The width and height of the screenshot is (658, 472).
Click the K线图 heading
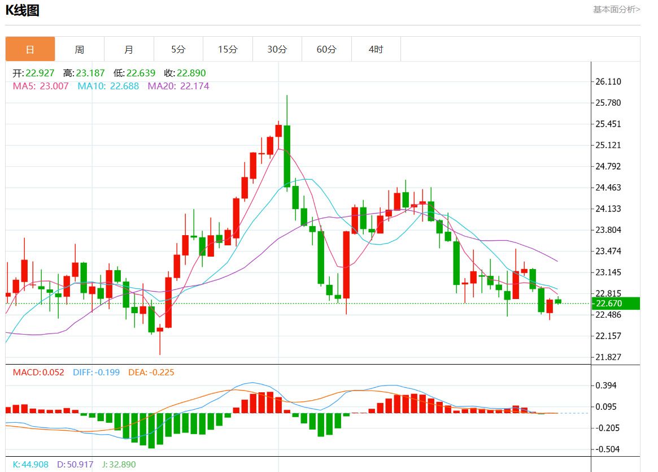23,10
